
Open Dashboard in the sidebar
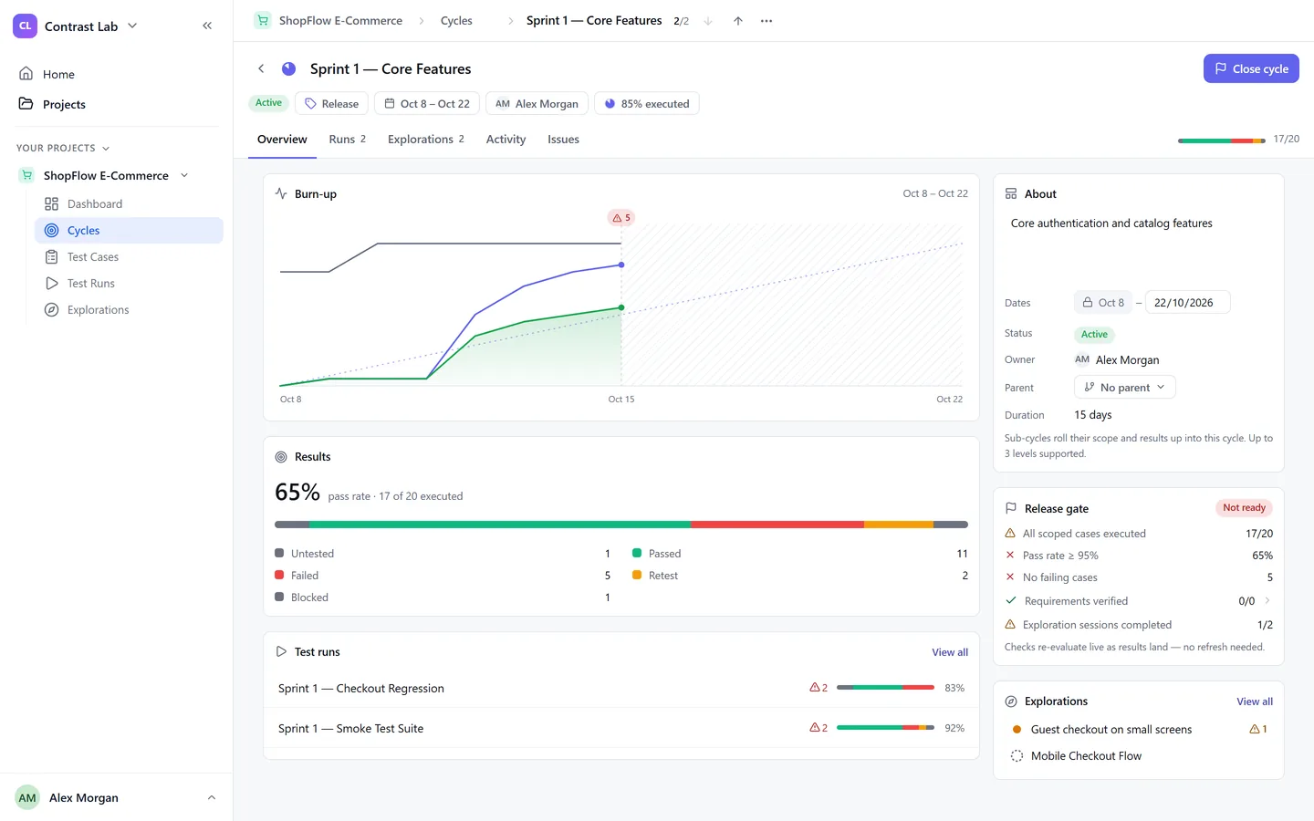coord(129,204)
